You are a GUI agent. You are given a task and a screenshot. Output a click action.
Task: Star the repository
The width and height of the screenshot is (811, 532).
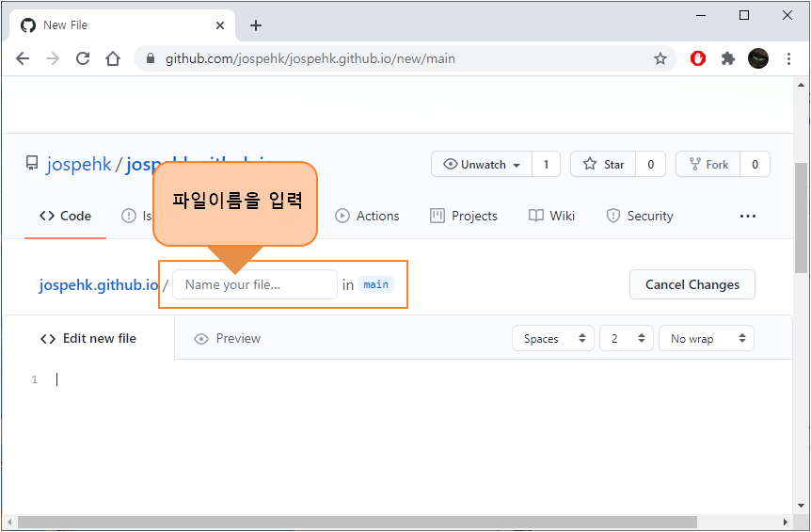[x=603, y=164]
